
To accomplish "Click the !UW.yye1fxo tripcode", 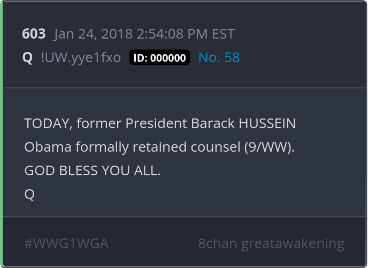I will point(81,57).
